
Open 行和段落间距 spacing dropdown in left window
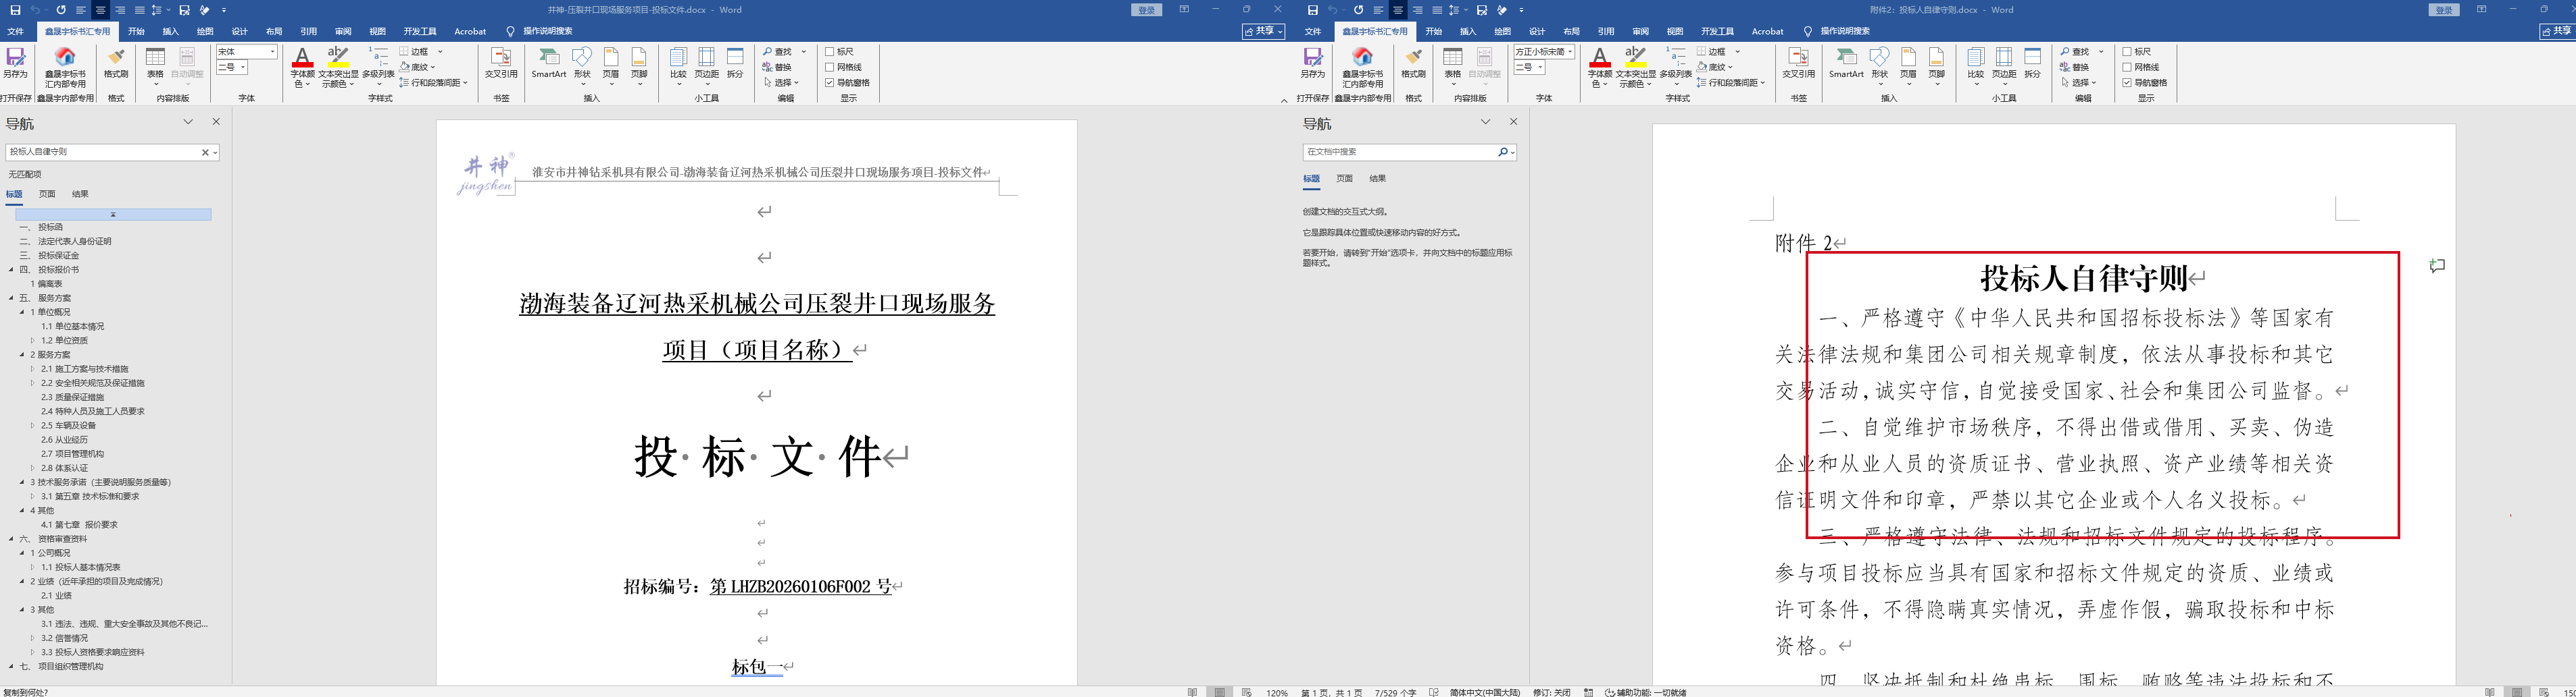pos(465,83)
